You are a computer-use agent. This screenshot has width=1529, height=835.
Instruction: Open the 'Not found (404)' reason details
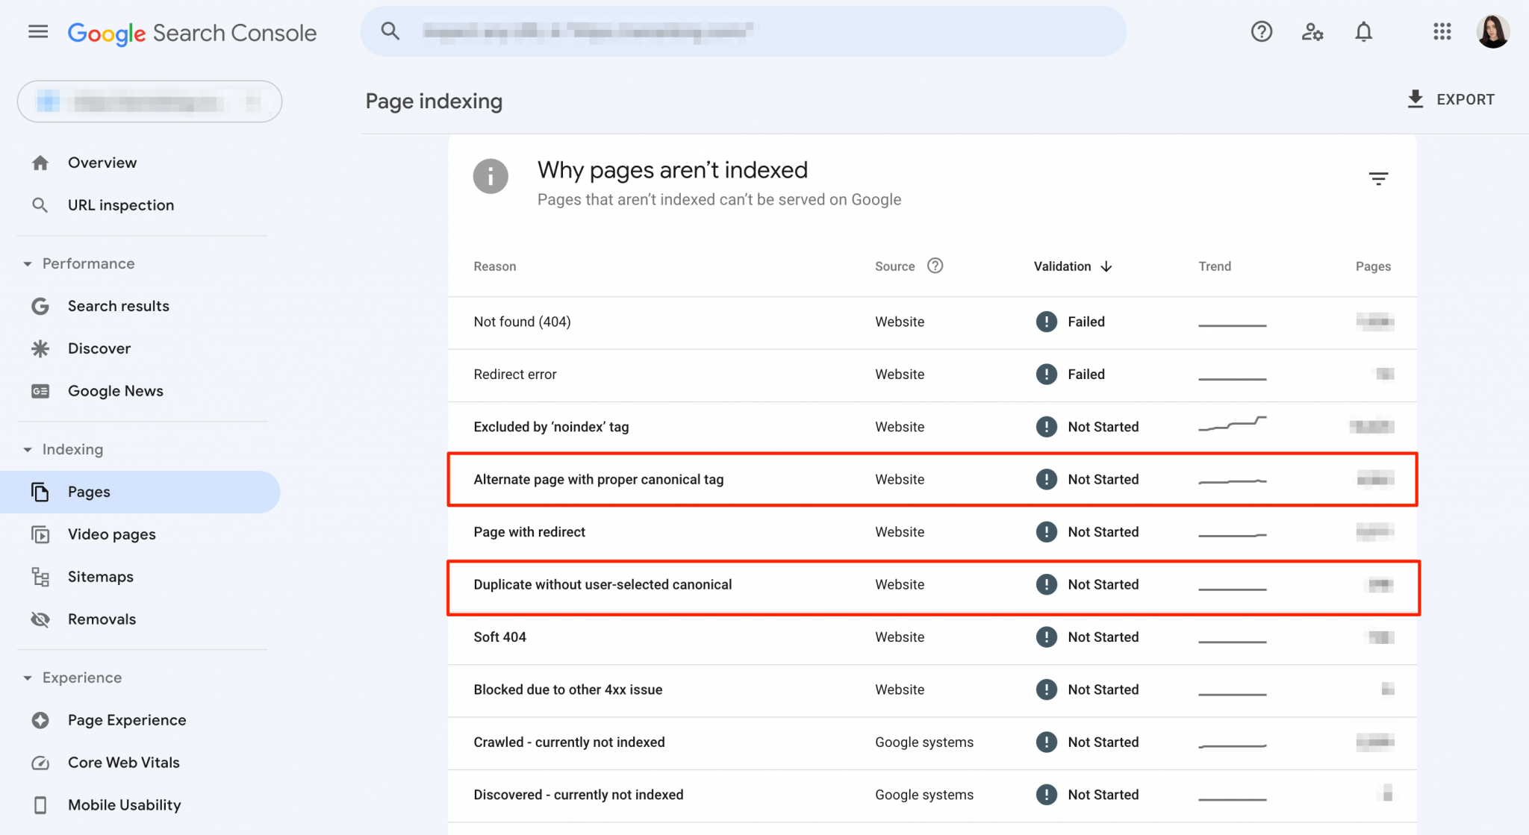point(521,322)
